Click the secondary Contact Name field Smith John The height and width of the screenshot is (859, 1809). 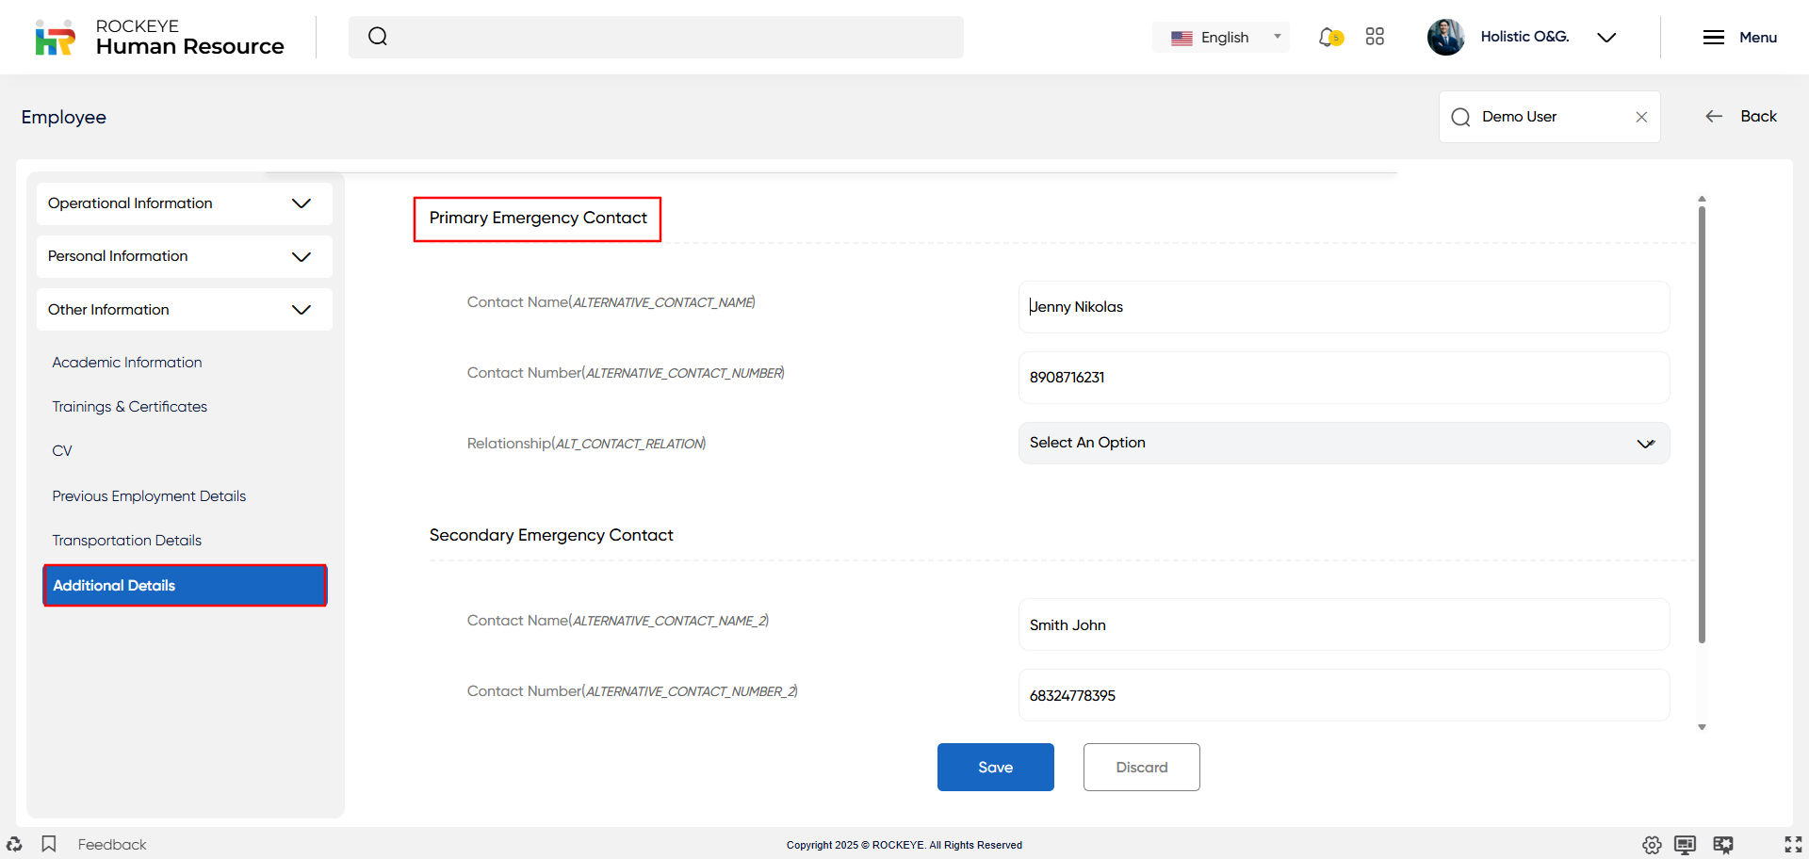tap(1344, 624)
